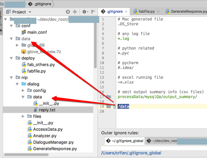Select the .gitignore editor tab
This screenshot has height=158, width=207.
pyautogui.click(x=115, y=12)
